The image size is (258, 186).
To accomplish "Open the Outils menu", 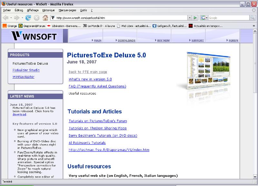I will [x=84, y=10].
